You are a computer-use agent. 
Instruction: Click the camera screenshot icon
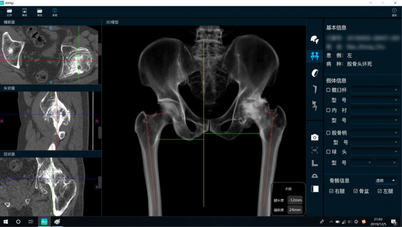click(315, 137)
